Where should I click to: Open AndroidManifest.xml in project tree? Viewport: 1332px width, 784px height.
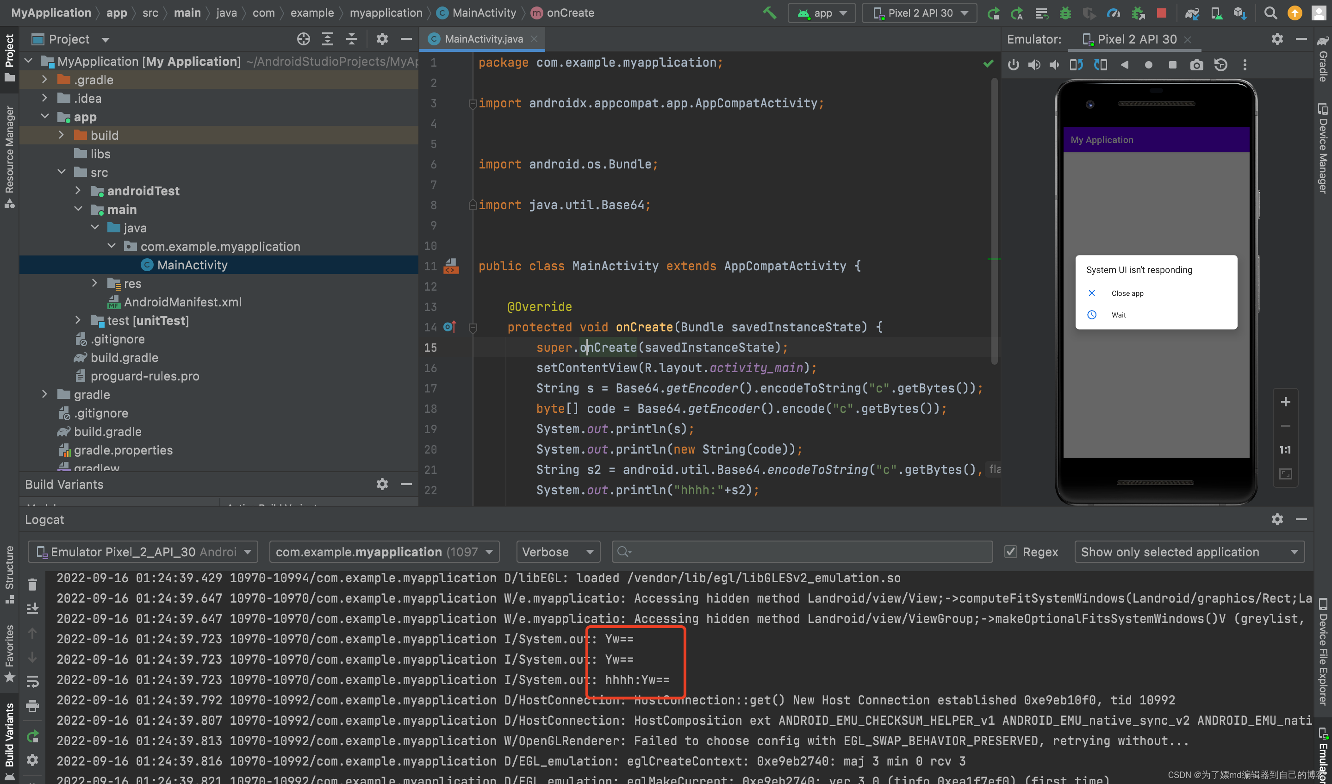click(x=182, y=301)
